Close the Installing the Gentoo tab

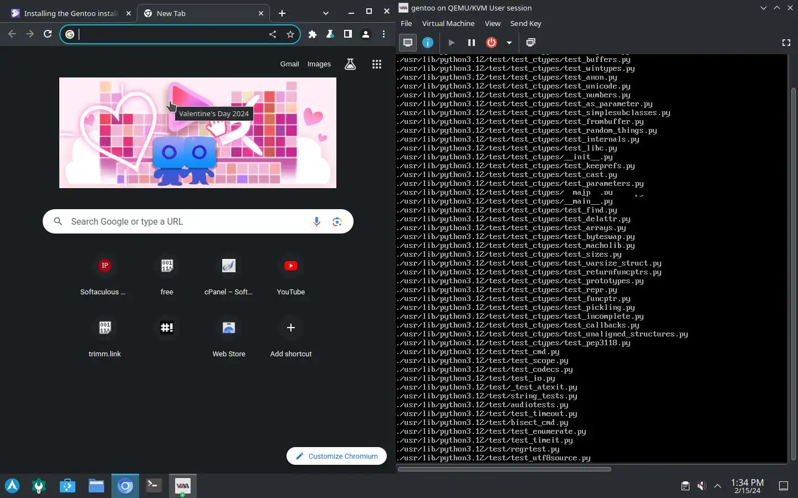[128, 13]
